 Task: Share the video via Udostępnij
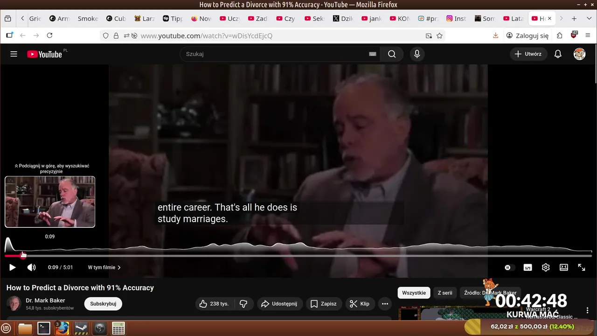pyautogui.click(x=279, y=304)
